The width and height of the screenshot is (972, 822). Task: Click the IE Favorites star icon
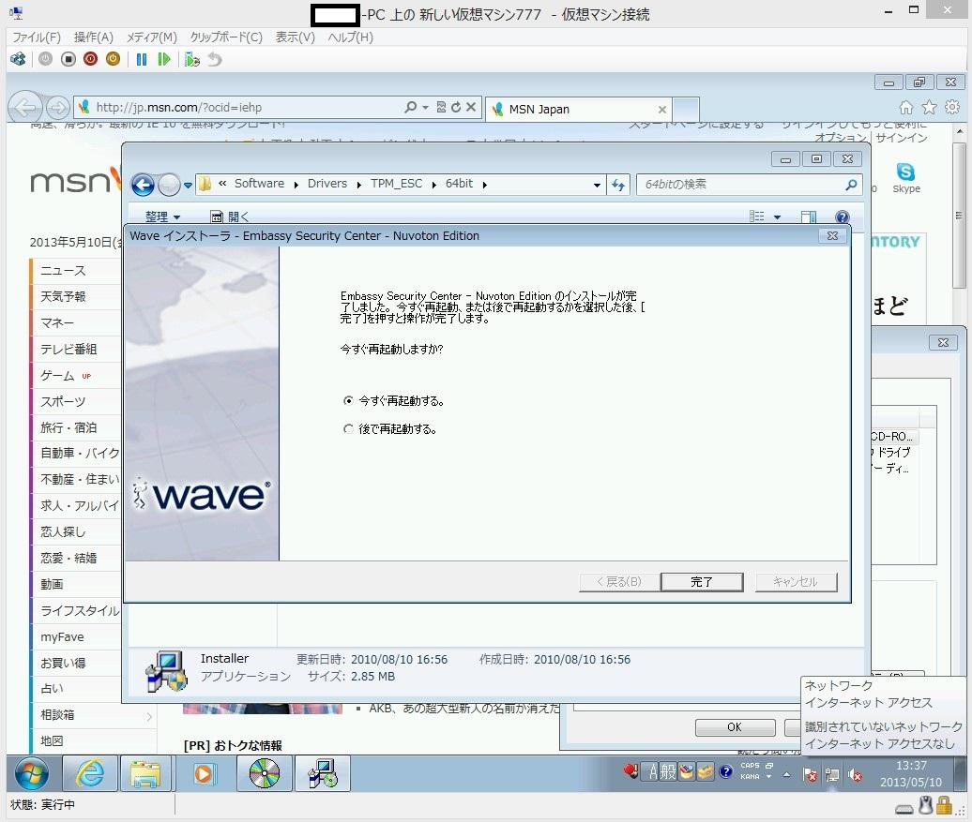929,108
